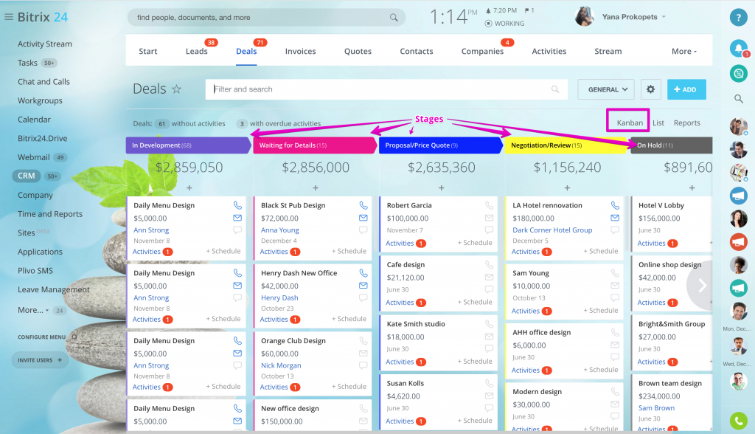755x434 pixels.
Task: Click email icon on Henry Dash New Office card
Action: pos(363,286)
